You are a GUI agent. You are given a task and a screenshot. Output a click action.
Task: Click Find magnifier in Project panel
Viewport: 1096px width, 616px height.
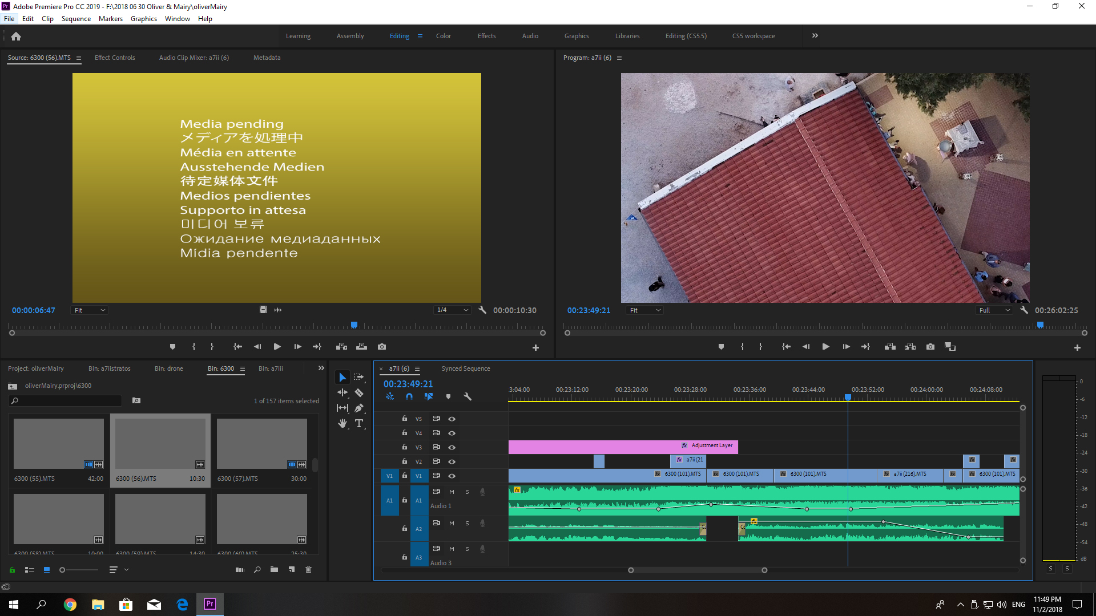257,569
